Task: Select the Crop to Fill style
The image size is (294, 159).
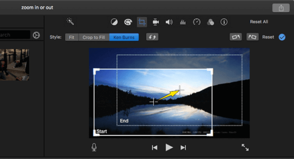Action: point(94,37)
